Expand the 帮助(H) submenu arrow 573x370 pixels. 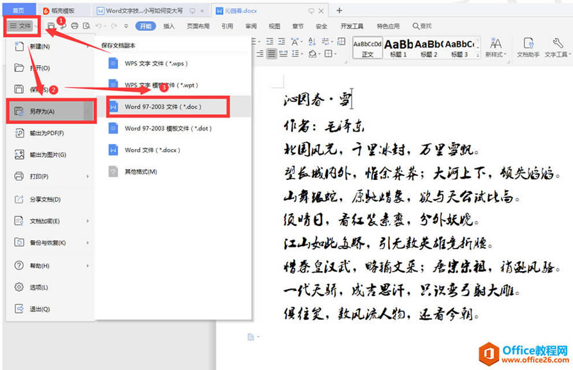(88, 266)
